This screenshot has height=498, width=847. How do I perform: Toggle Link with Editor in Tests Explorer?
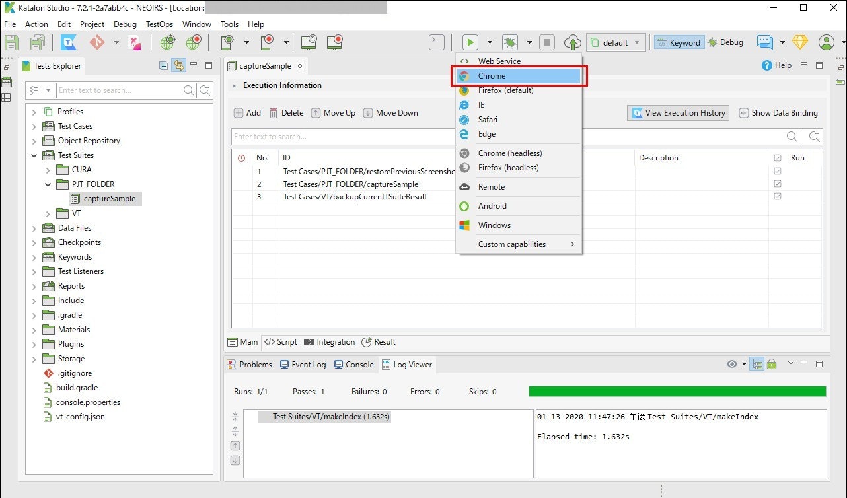178,65
